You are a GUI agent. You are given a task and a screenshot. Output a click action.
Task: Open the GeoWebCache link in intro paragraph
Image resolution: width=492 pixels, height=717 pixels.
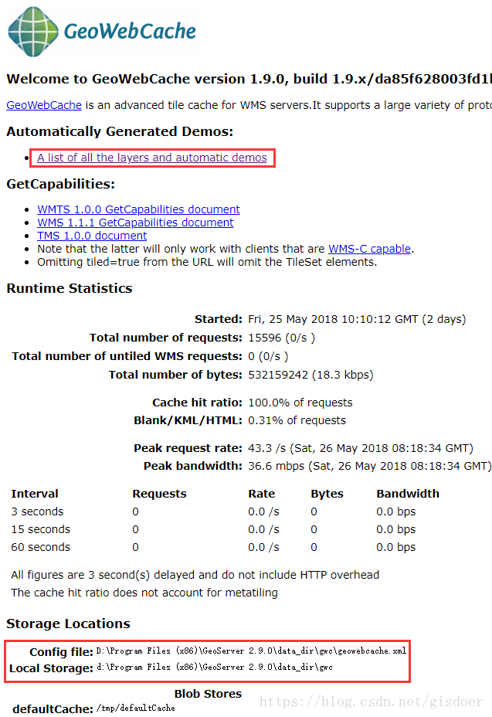(44, 105)
